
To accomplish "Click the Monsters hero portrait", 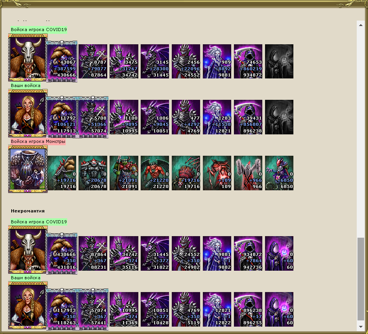I will (28, 169).
